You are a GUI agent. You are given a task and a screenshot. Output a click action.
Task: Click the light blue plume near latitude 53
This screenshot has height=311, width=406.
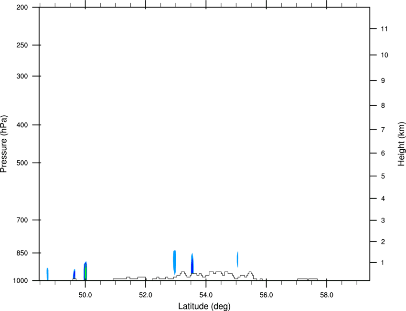tap(174, 262)
